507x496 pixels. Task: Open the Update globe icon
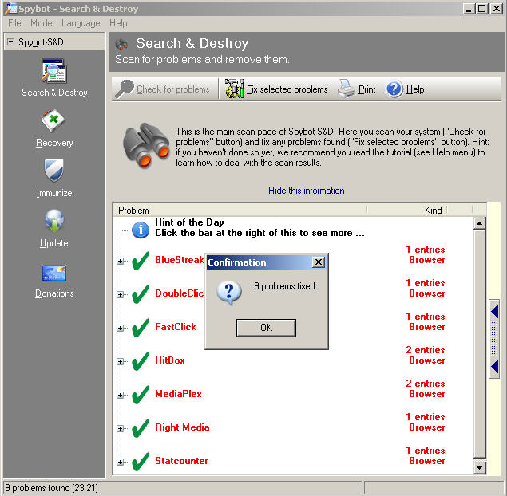54,221
